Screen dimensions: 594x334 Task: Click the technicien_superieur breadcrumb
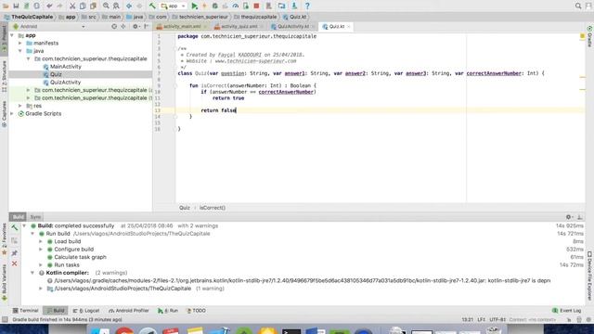coord(200,17)
